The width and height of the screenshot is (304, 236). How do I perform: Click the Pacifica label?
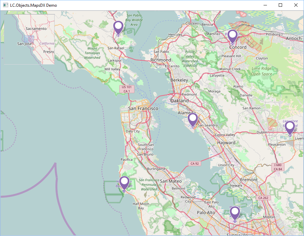pos(127,160)
